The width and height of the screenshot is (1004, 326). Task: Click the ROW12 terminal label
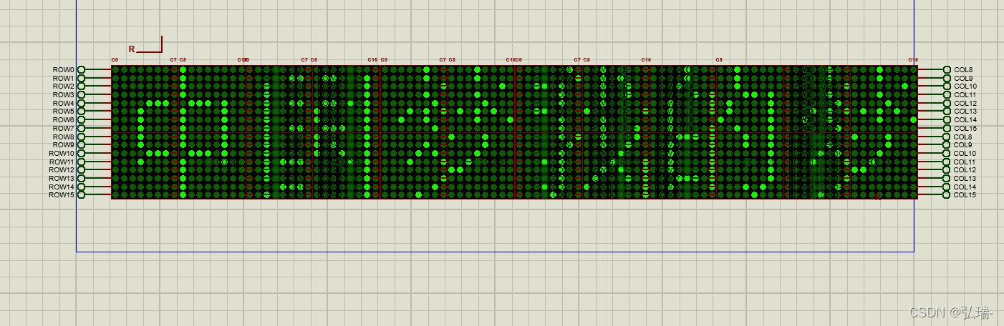pyautogui.click(x=62, y=170)
